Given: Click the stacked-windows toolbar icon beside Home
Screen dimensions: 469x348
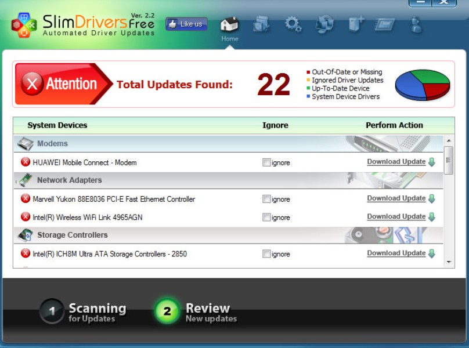Looking at the screenshot, I should (261, 24).
